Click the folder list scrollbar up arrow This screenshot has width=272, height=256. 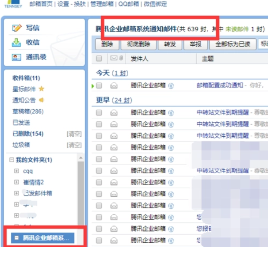tap(81, 158)
